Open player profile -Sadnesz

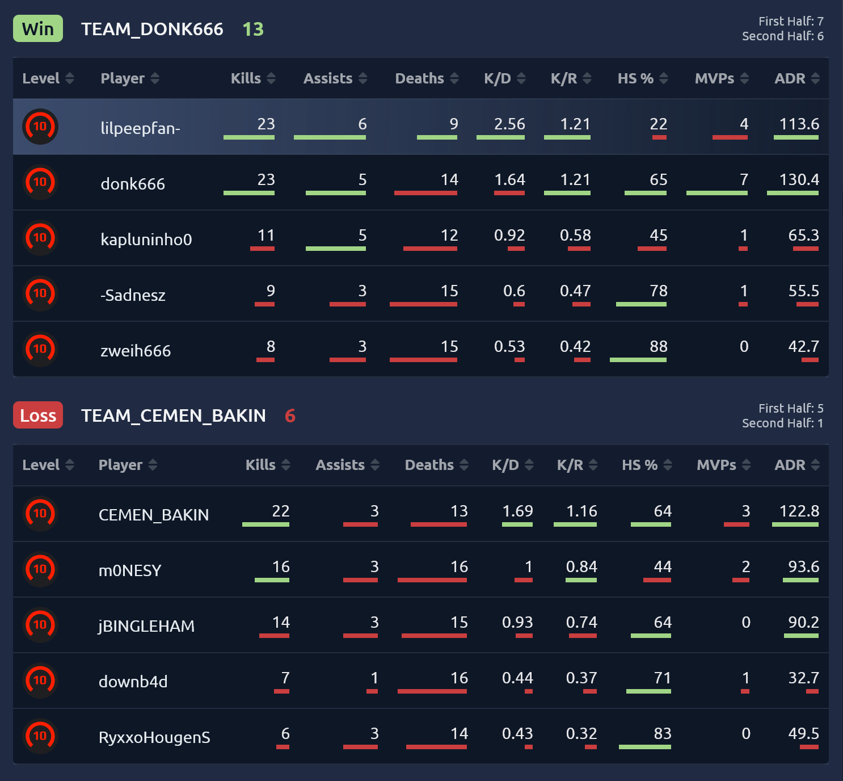(x=133, y=295)
